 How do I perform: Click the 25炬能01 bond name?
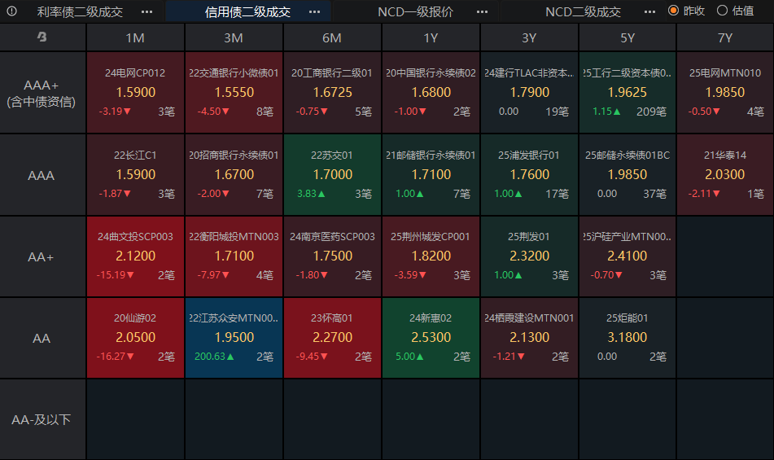point(628,318)
